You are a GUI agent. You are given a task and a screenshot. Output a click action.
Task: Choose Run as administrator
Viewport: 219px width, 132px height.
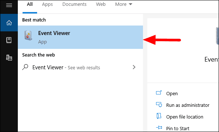tap(188, 105)
